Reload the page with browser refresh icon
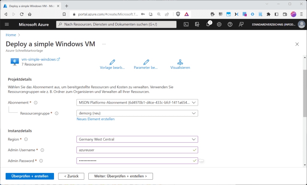 click(22, 14)
